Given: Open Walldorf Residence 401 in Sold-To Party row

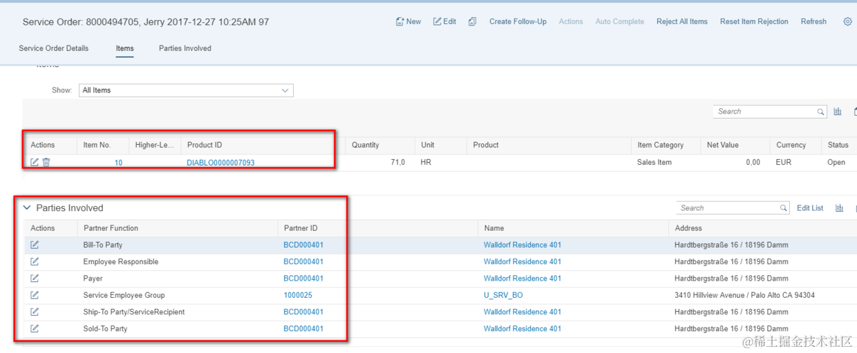Looking at the screenshot, I should pyautogui.click(x=522, y=329).
